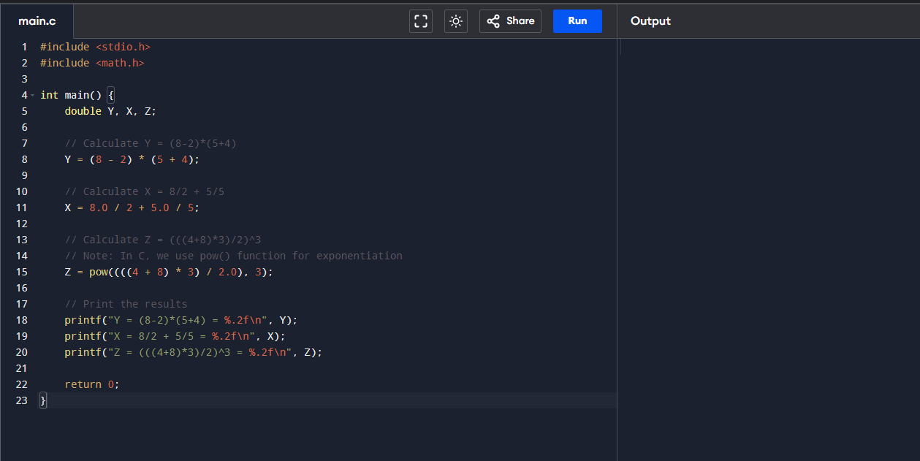Enter fullscreen mode for the editor
The height and width of the screenshot is (461, 920).
[420, 21]
